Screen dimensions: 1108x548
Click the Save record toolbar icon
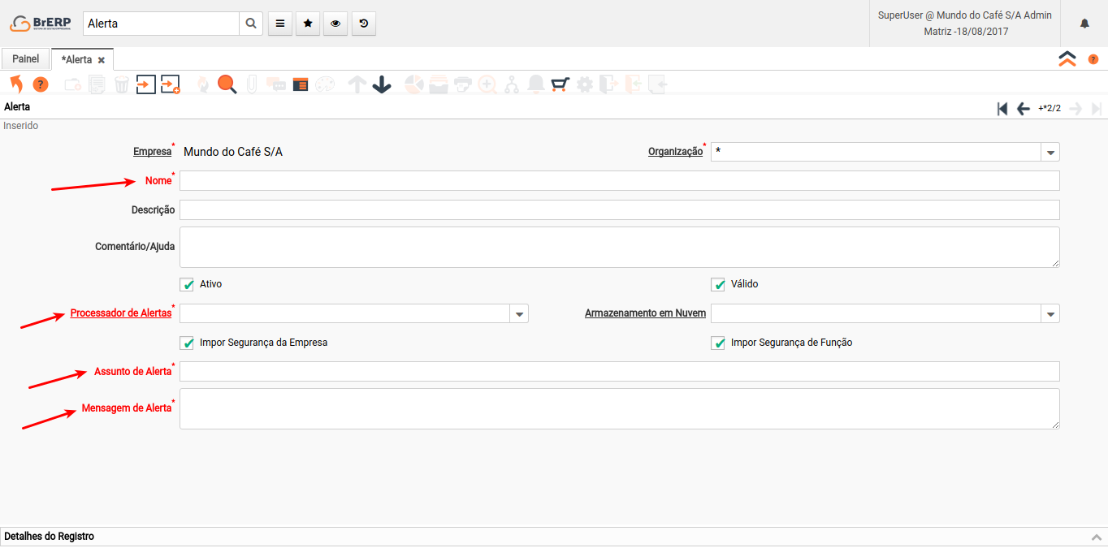pyautogui.click(x=145, y=84)
